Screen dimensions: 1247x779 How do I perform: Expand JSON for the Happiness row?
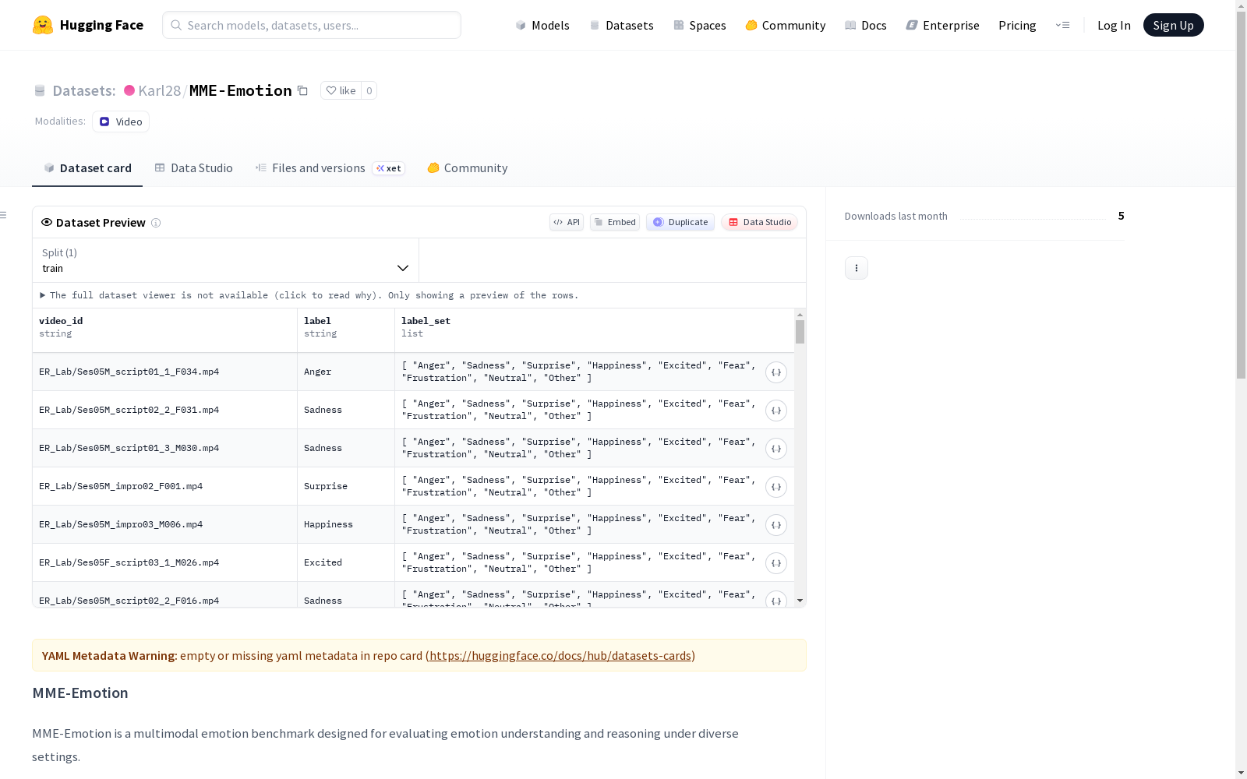point(776,525)
